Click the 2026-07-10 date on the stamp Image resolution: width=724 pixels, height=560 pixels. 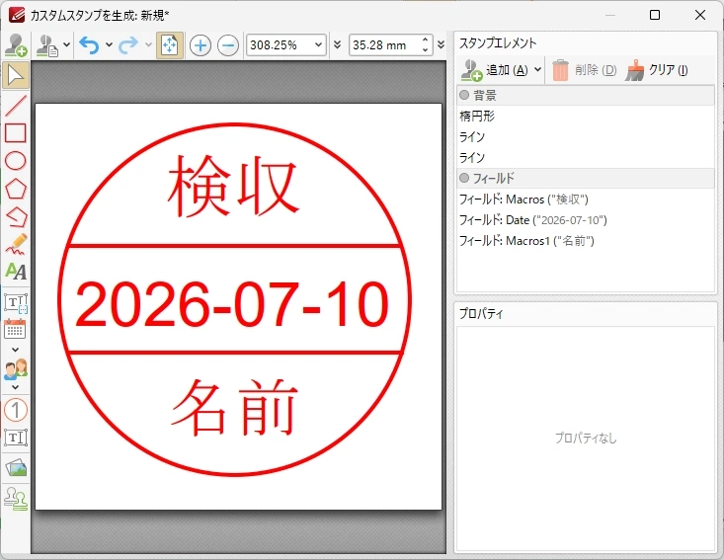tap(232, 304)
